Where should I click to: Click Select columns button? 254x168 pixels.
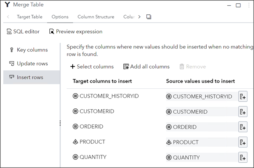pyautogui.click(x=92, y=67)
